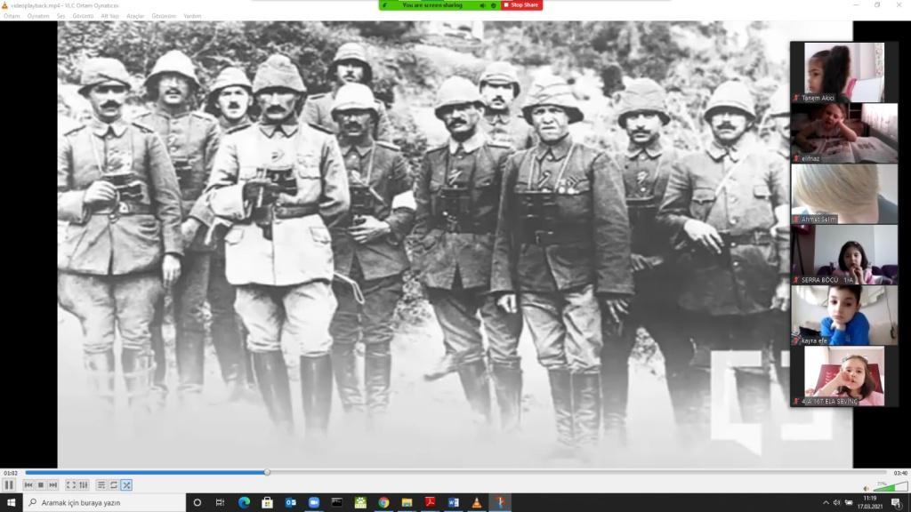Open the terminal window icon on taskbar
This screenshot has width=911, height=512.
tap(337, 502)
